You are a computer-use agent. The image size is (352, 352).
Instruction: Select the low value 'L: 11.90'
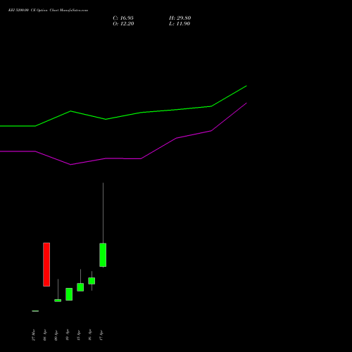point(180,24)
